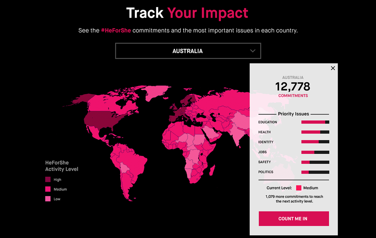Click the Jobs priority bar

point(315,152)
